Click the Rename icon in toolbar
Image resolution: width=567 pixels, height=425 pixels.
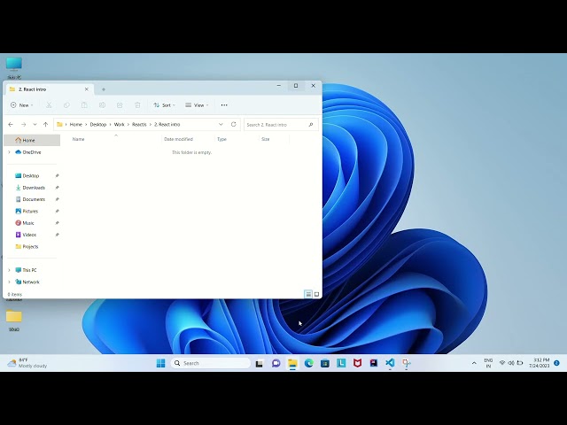(102, 105)
